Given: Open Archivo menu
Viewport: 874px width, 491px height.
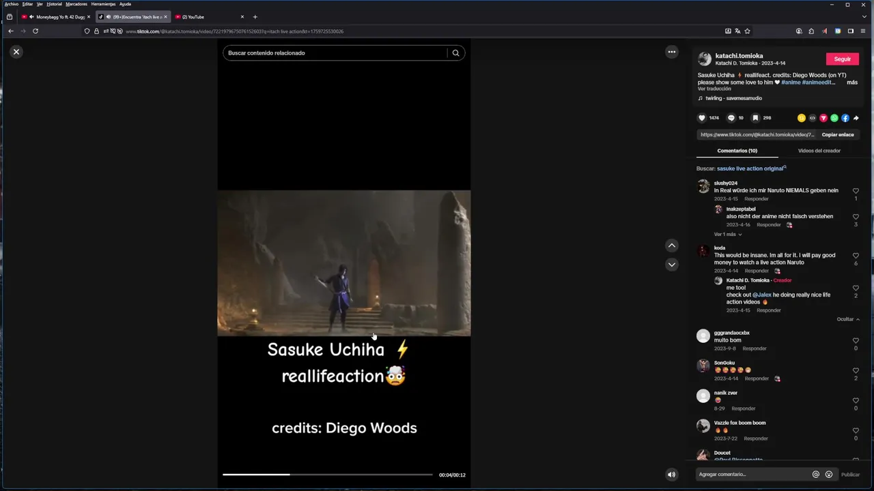Looking at the screenshot, I should (12, 4).
